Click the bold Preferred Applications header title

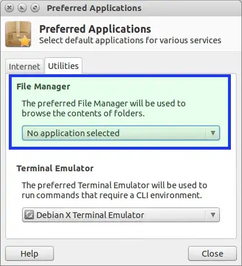pos(95,29)
